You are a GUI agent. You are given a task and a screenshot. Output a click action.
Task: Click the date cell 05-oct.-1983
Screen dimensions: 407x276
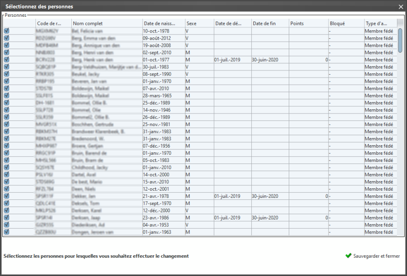[x=164, y=160]
